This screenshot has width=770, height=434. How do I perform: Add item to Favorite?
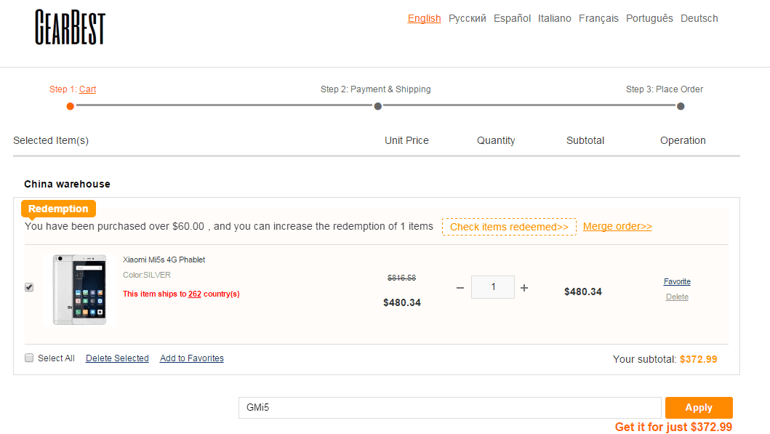(677, 281)
